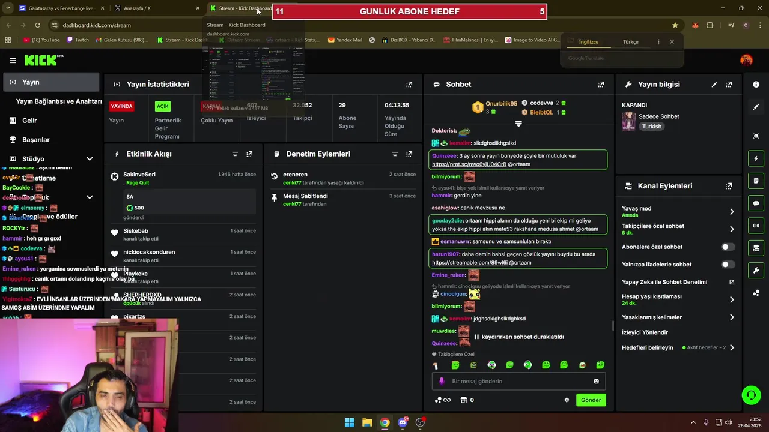Edit stream info with pencil icon in Yayın bilgisi
The height and width of the screenshot is (432, 769).
714,85
